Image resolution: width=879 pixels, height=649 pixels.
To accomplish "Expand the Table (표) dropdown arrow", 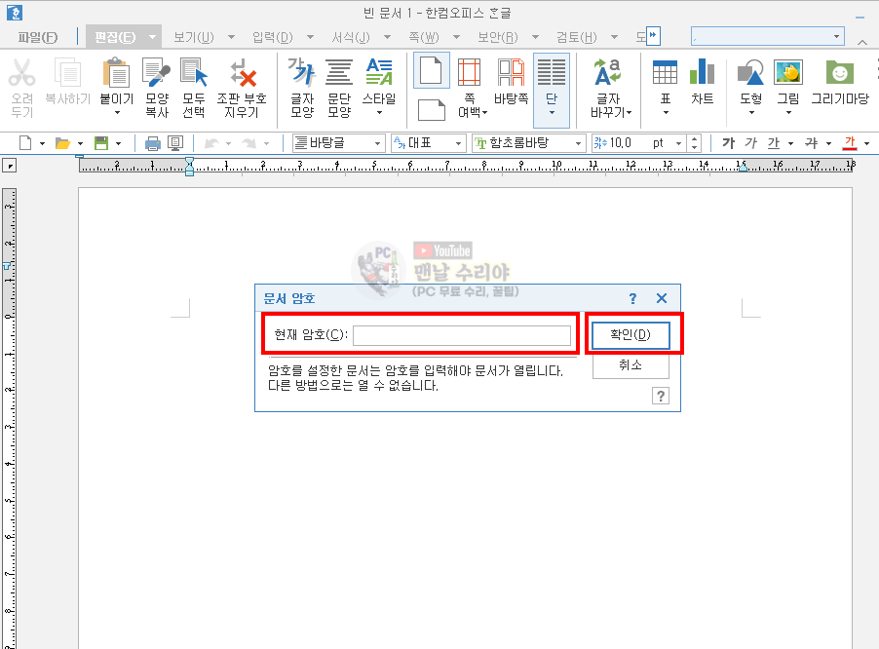I will [666, 113].
